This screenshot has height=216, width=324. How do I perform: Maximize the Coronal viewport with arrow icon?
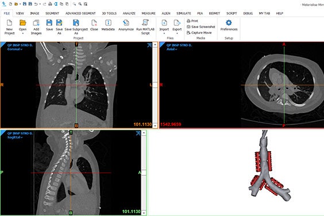click(149, 45)
